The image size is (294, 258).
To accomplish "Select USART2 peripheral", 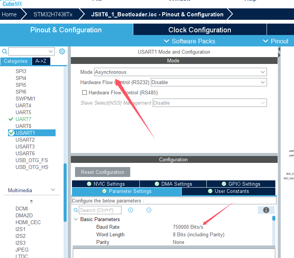I will [x=25, y=140].
